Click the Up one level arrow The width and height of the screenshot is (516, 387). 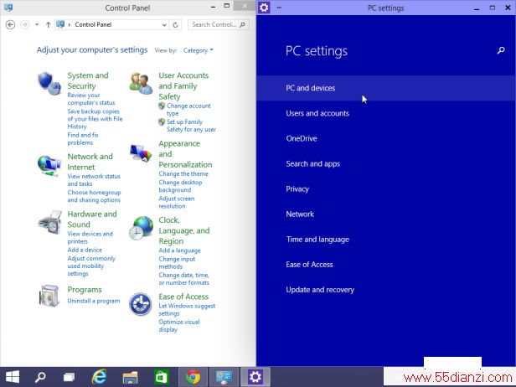click(x=48, y=24)
